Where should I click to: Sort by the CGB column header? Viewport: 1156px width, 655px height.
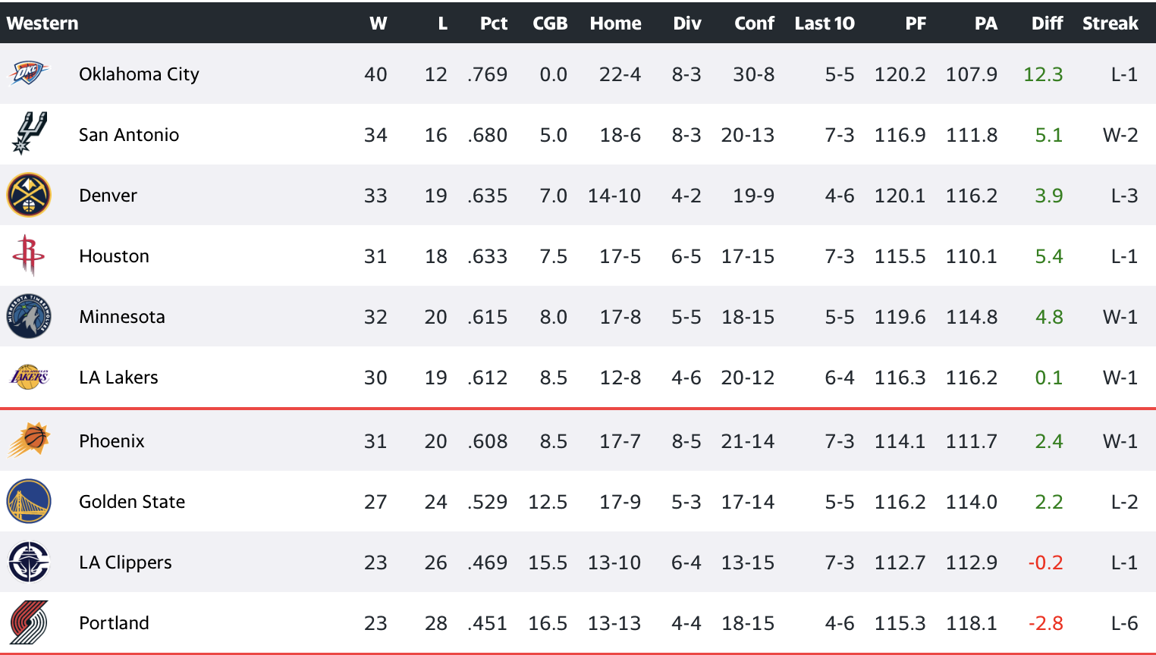click(550, 24)
